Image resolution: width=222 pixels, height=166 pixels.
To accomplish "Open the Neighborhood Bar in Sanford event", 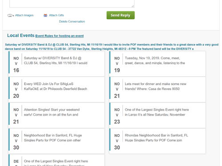I will click(x=56, y=141).
